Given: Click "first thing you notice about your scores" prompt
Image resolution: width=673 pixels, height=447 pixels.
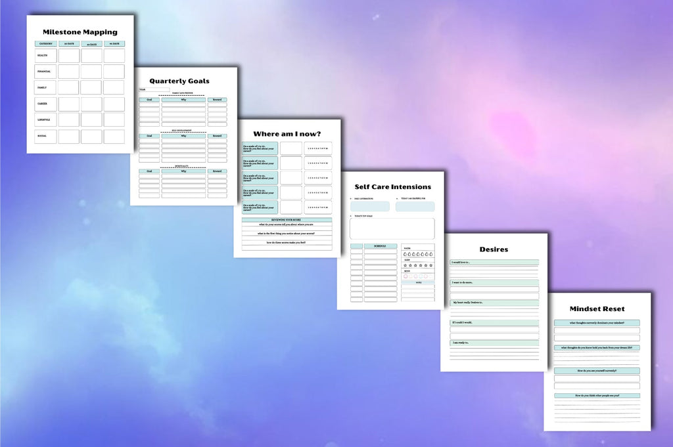Looking at the screenshot, I should 286,234.
